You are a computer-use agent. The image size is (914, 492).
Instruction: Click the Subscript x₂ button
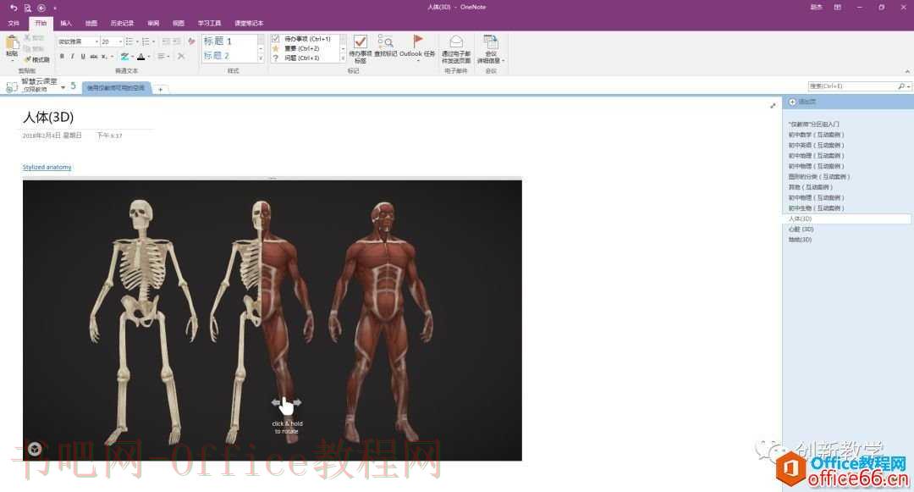pos(104,57)
